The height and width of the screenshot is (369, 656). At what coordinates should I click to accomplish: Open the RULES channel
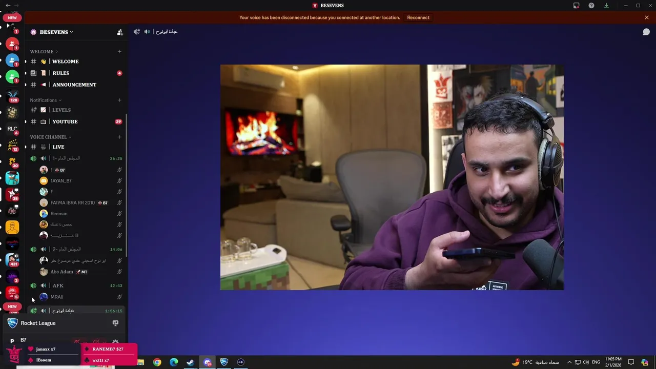(x=76, y=73)
